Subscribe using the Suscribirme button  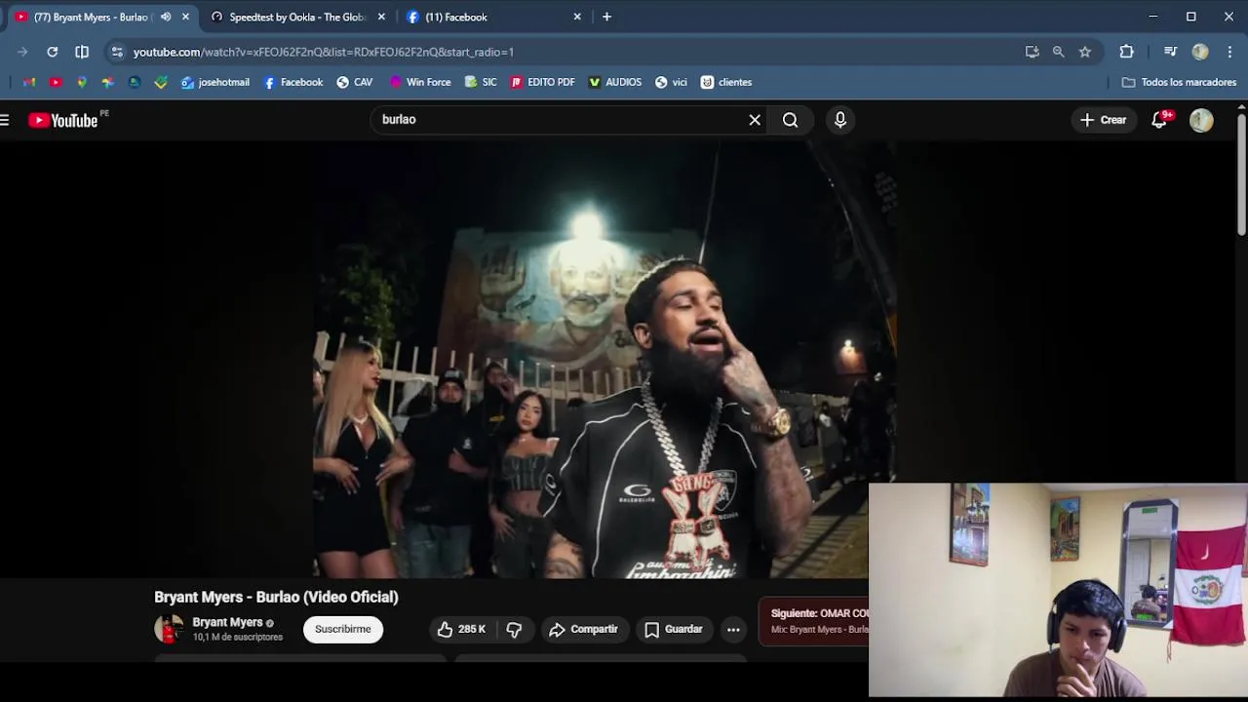343,630
